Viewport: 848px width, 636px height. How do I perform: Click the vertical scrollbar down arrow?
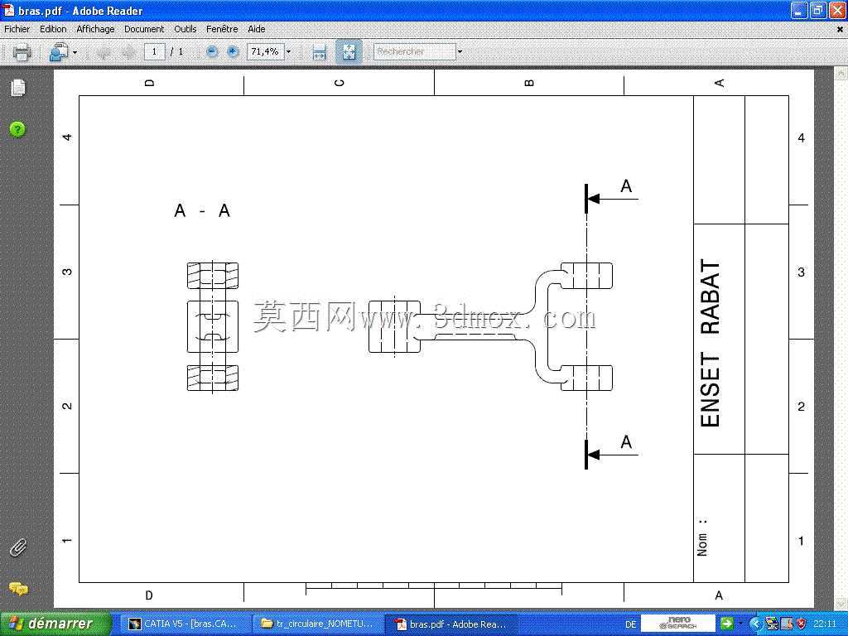tap(841, 604)
